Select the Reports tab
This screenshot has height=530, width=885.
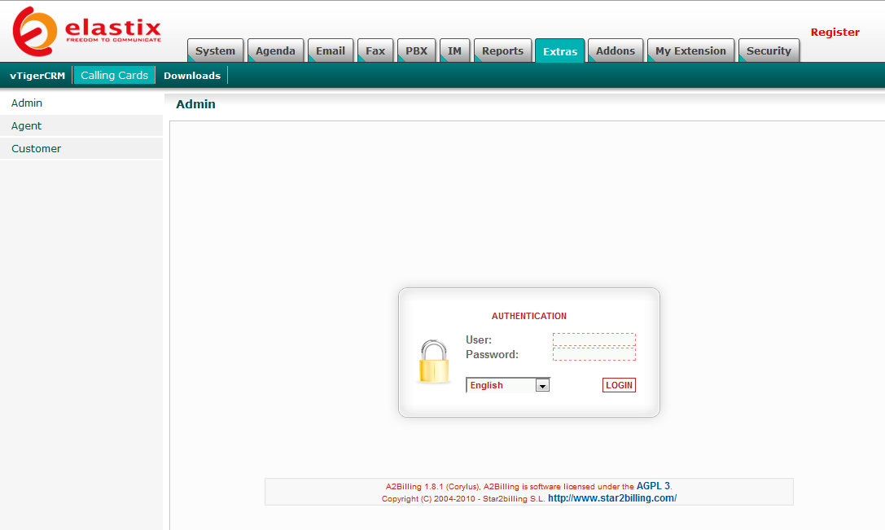tap(502, 50)
